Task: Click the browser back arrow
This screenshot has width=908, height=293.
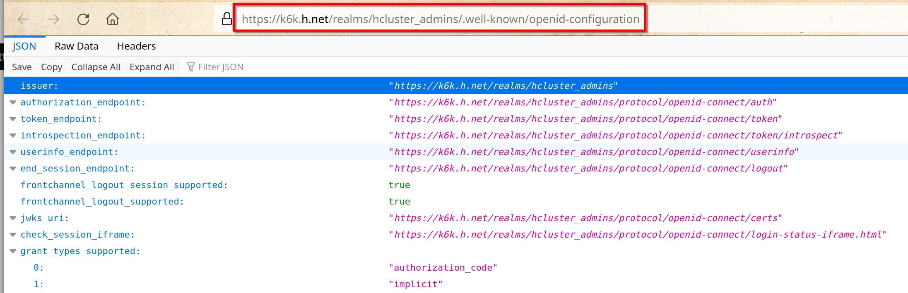Action: [x=24, y=19]
